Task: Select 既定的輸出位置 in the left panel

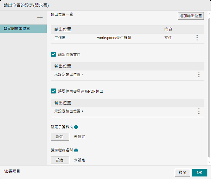Action: tap(23, 28)
